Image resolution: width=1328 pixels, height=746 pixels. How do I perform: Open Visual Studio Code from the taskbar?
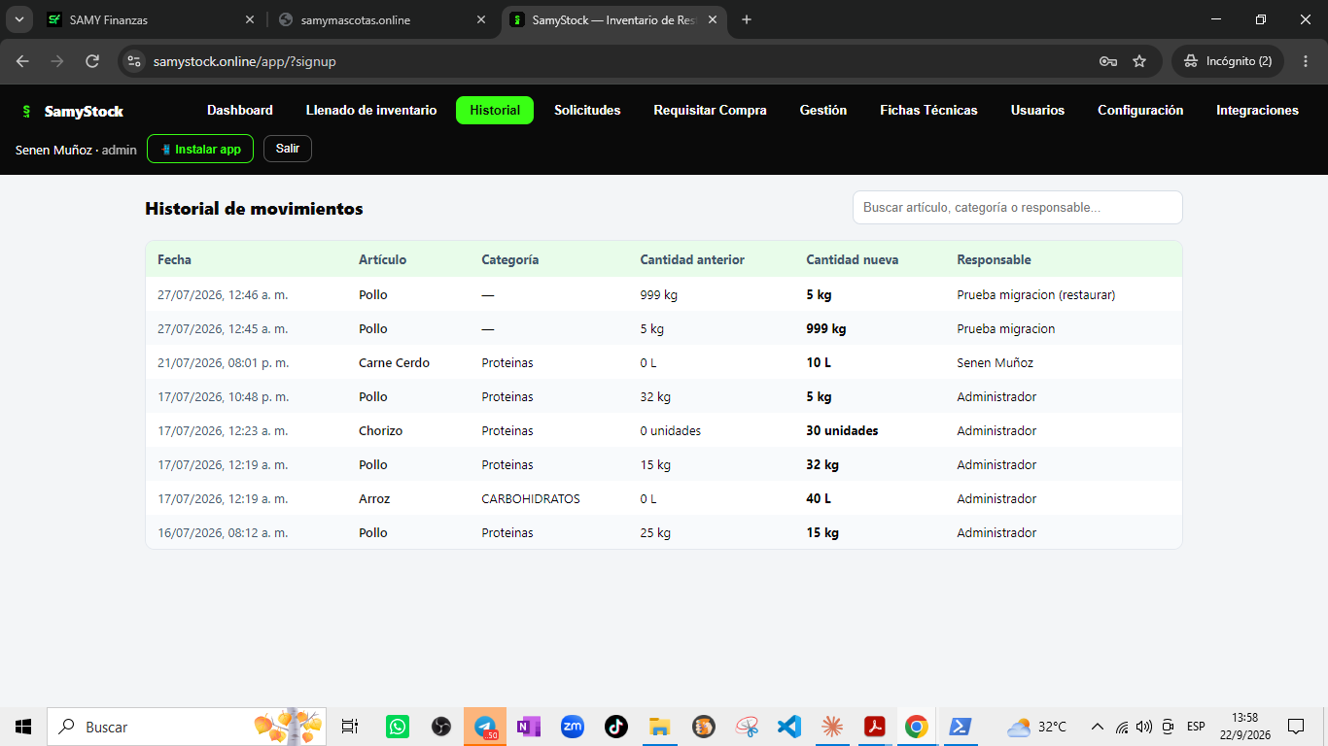(788, 727)
